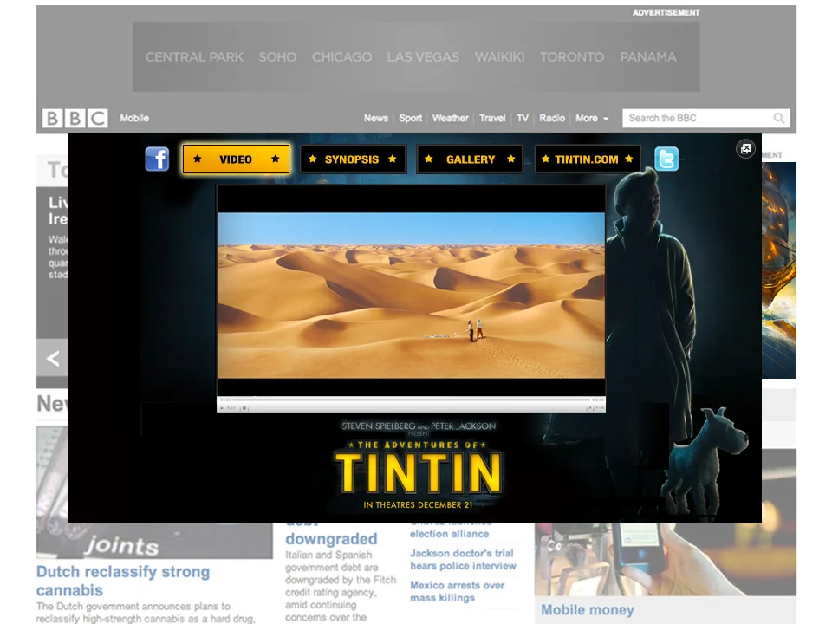Click WAIKIKI in banner ad

point(499,57)
